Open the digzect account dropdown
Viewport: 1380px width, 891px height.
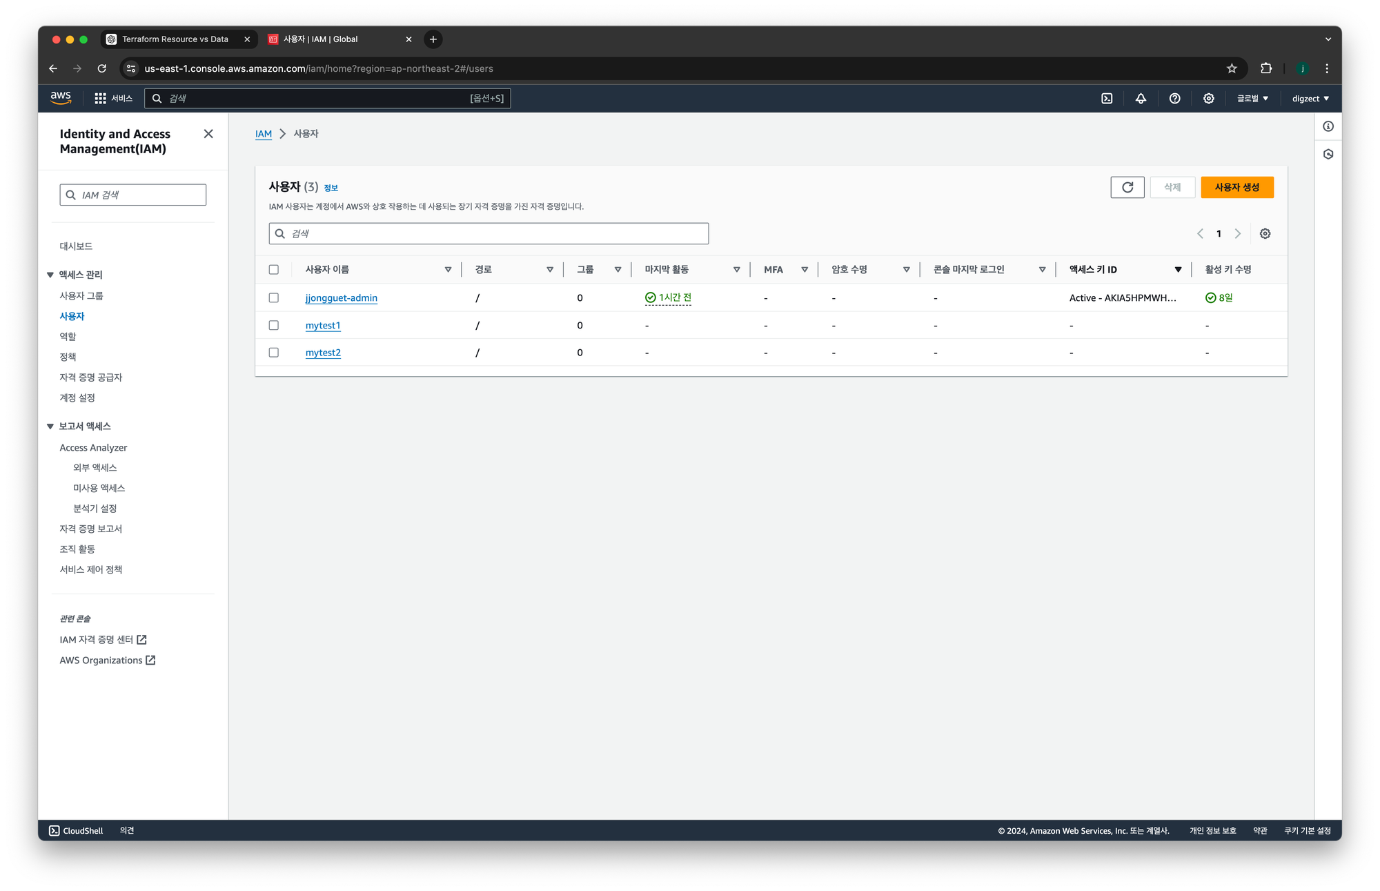click(1310, 99)
